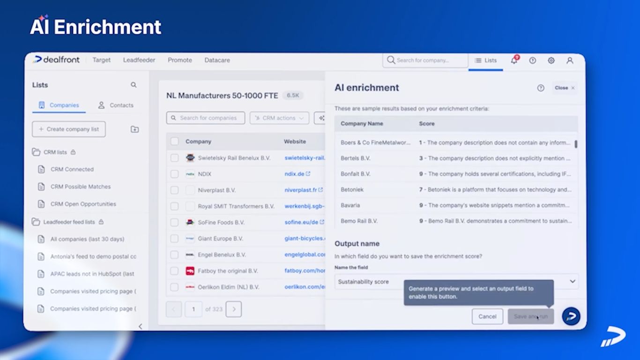Select the Niverplast B.V. checkbox
The height and width of the screenshot is (360, 640).
coord(174,190)
